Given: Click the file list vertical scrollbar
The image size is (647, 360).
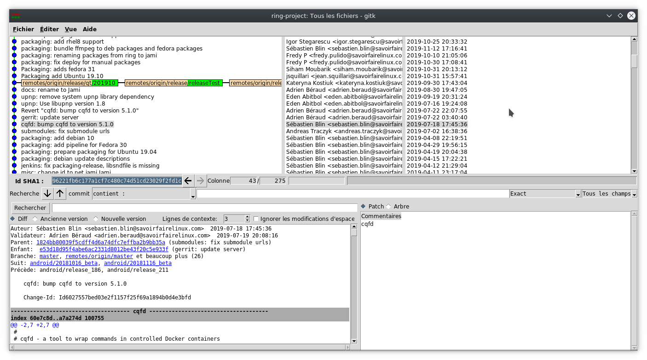Looking at the screenshot, I should (x=634, y=280).
